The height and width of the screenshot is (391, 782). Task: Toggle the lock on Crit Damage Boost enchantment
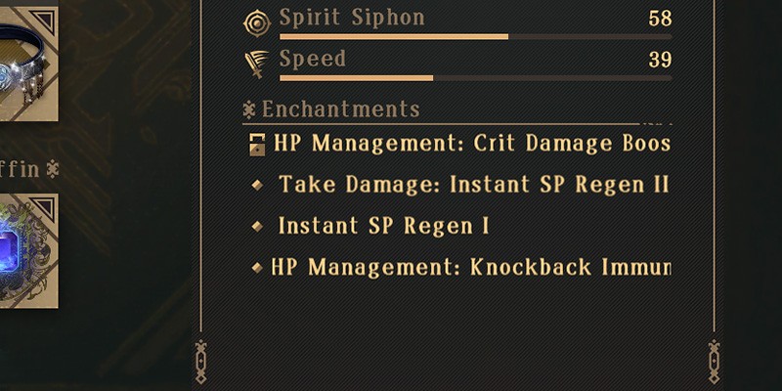coord(257,144)
